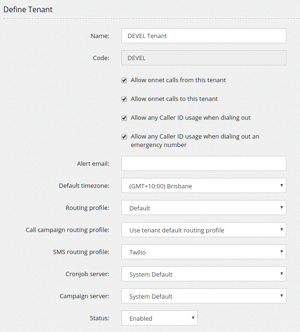
Task: Focus the empty Alert email text box
Action: tap(203, 163)
